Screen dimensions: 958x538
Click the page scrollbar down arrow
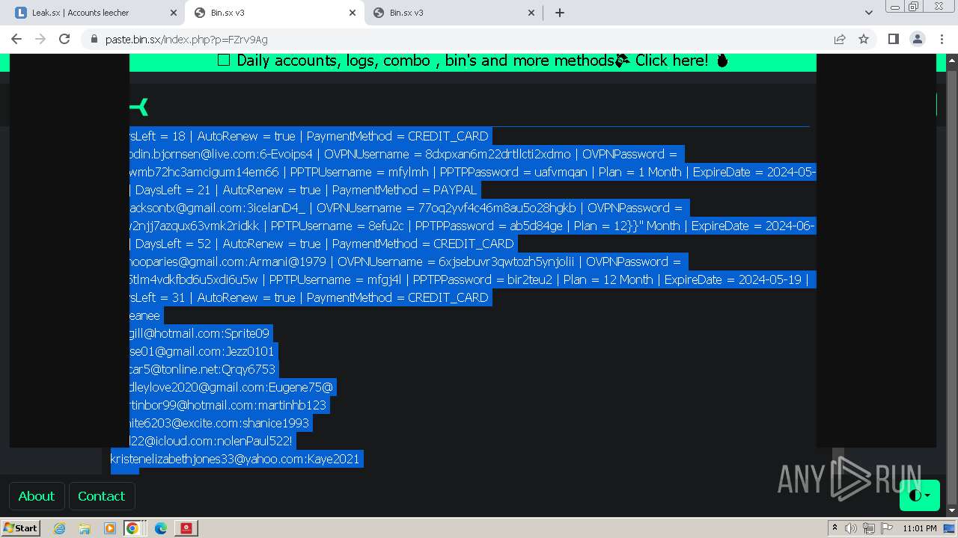[951, 510]
